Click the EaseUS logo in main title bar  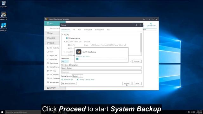tap(46, 19)
